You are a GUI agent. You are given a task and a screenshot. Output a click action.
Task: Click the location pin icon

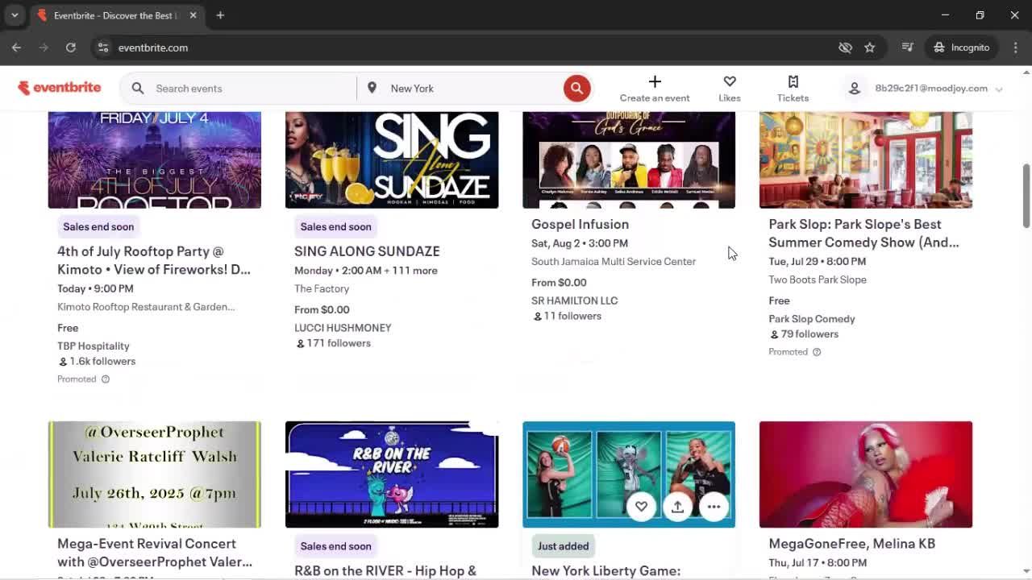click(x=372, y=88)
